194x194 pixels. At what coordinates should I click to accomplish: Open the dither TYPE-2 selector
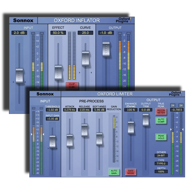coord(161,164)
